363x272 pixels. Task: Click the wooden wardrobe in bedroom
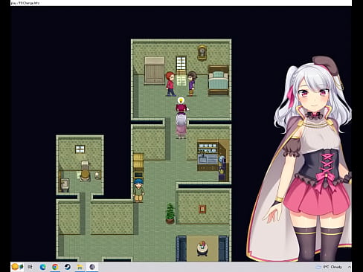tap(155, 71)
